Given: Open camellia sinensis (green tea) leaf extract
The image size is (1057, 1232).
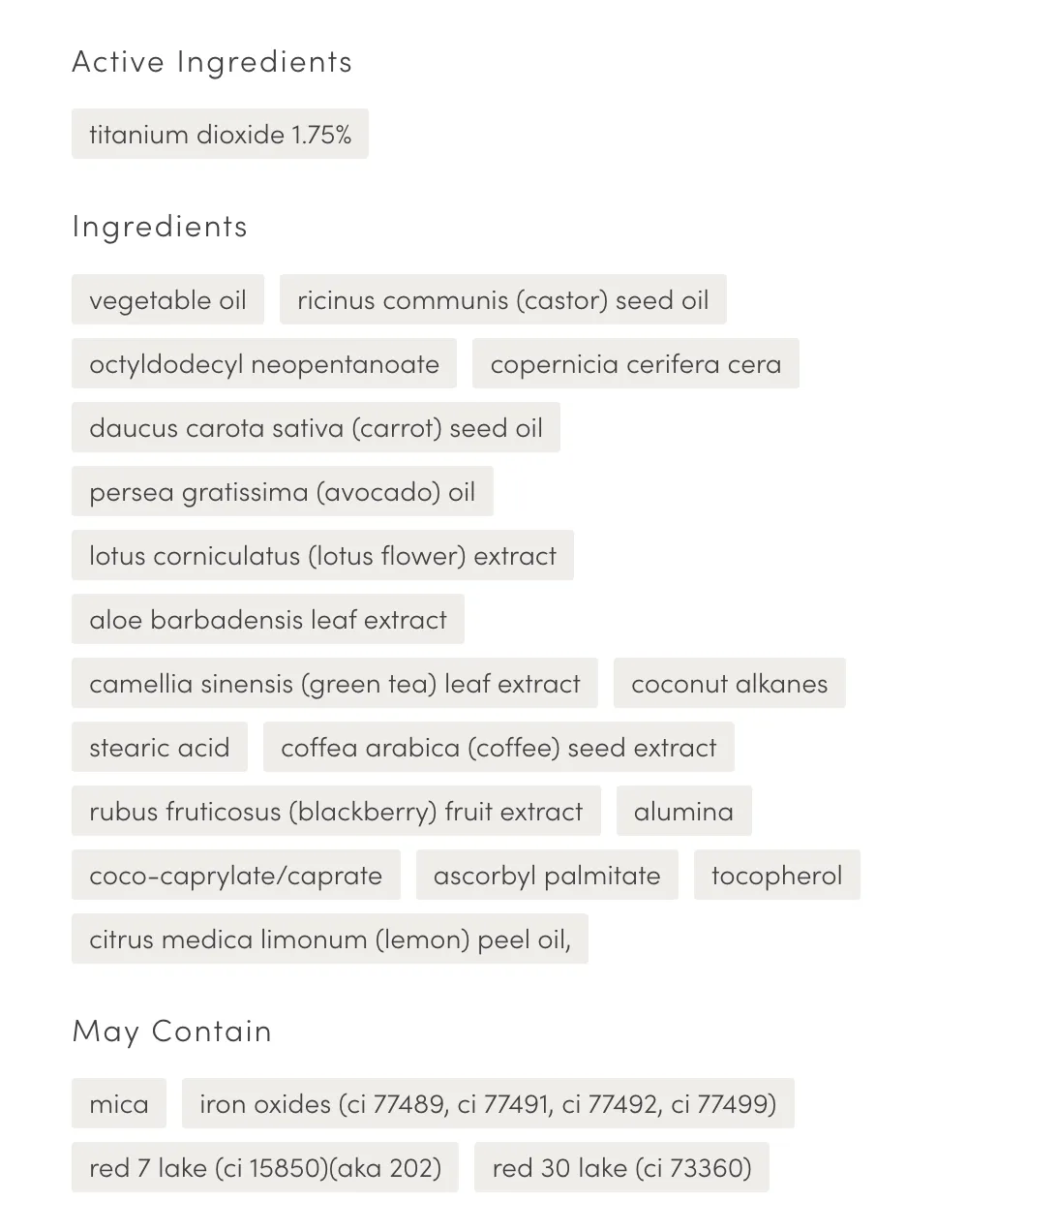Looking at the screenshot, I should (x=335, y=683).
